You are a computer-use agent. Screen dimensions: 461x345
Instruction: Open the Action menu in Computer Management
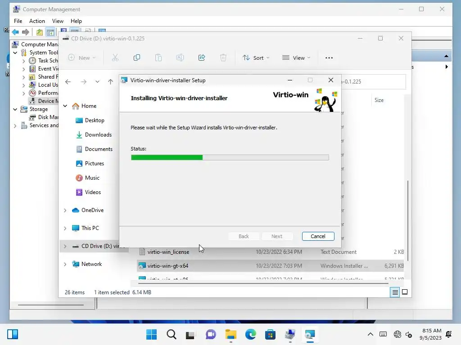coord(37,21)
